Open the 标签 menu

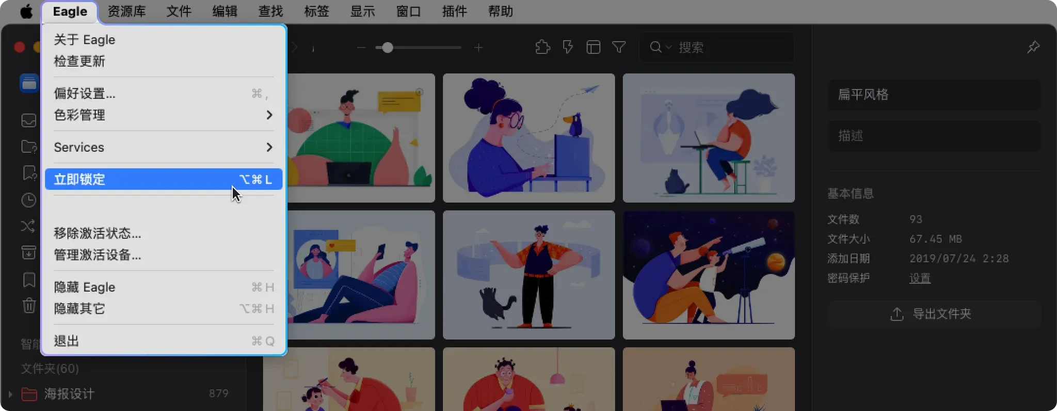(x=316, y=11)
